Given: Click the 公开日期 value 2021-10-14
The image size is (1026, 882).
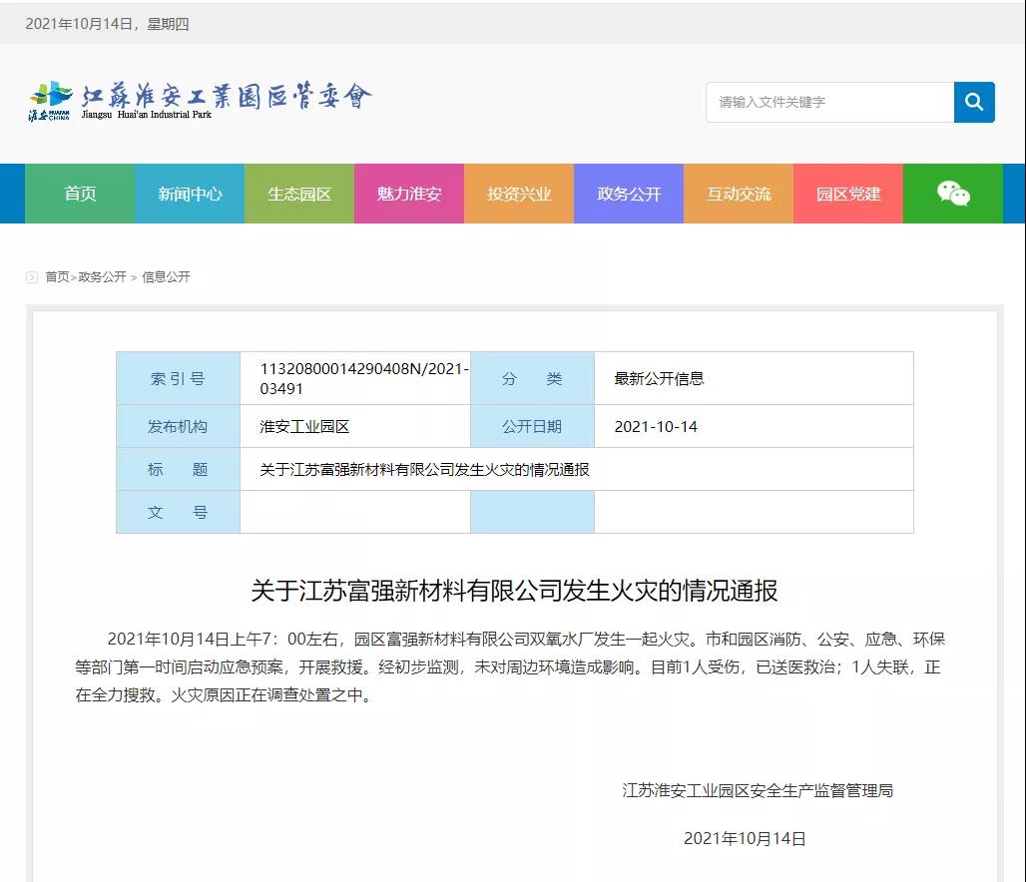Looking at the screenshot, I should pyautogui.click(x=655, y=425).
